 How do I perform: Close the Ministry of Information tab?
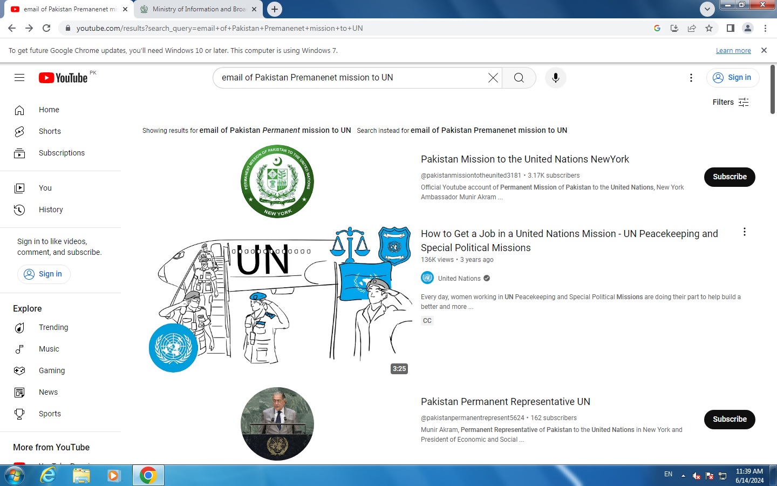click(x=254, y=9)
